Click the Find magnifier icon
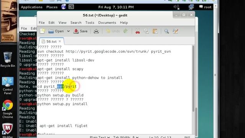The image size is (245, 138). 167,31
